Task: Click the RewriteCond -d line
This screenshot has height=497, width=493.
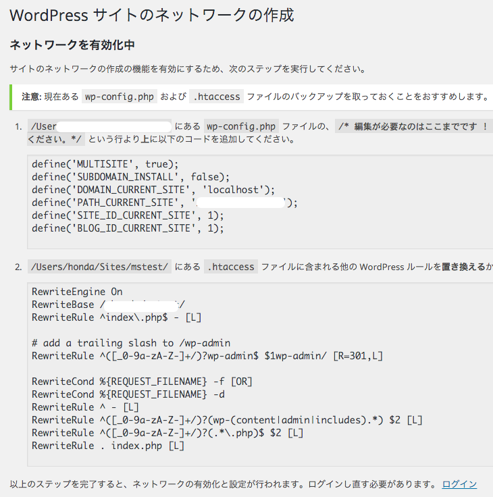Action: 128,394
